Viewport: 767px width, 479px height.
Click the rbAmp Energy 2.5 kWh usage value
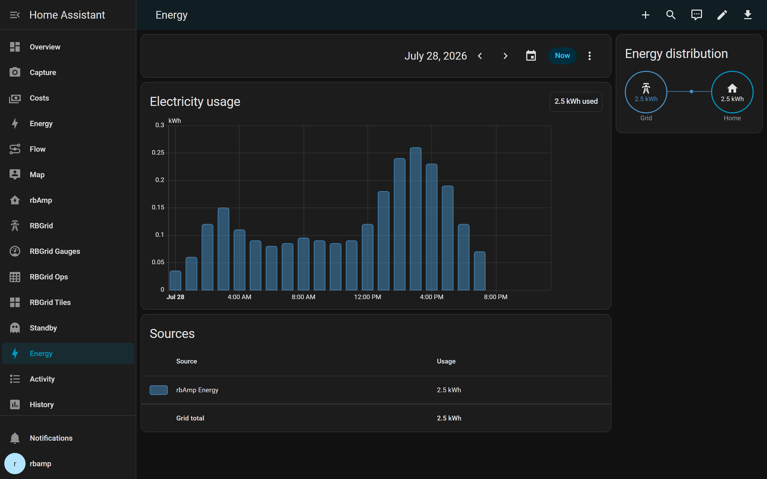[x=449, y=390]
